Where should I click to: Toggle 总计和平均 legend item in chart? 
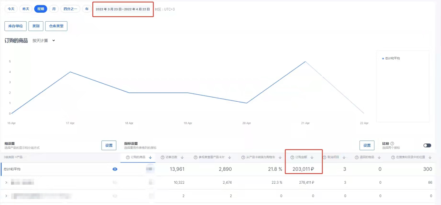pyautogui.click(x=391, y=58)
